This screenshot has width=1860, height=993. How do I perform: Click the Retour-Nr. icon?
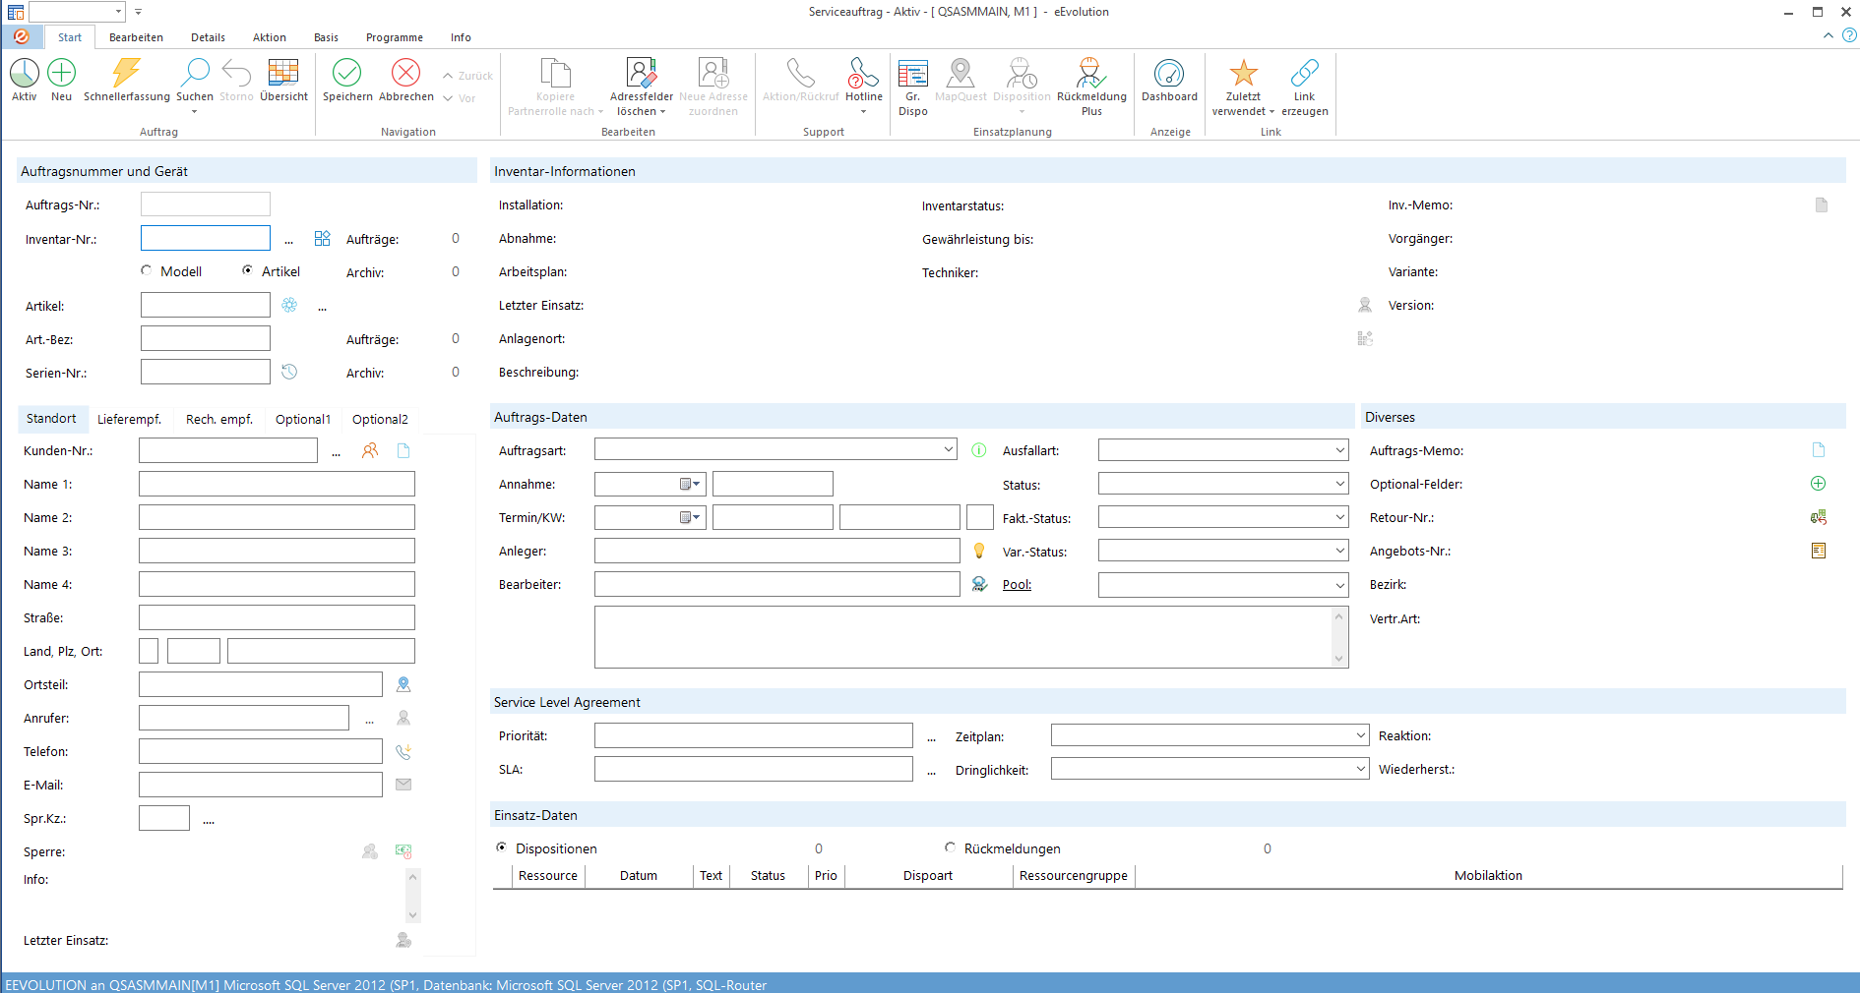point(1819,517)
